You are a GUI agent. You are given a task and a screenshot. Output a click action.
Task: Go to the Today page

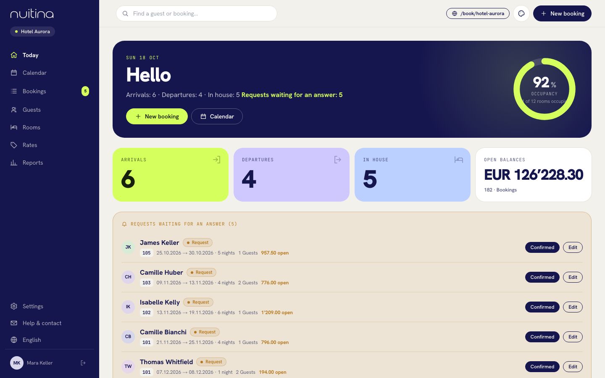(x=50, y=55)
